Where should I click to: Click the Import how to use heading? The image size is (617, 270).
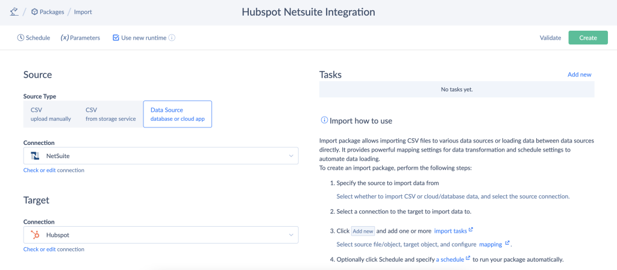[361, 121]
